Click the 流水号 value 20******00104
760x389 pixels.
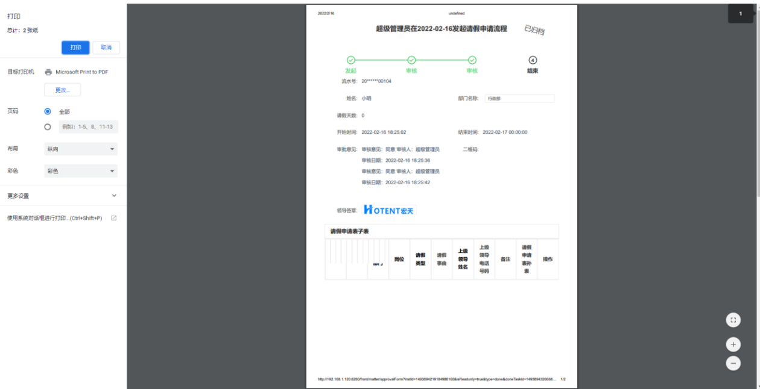[376, 81]
